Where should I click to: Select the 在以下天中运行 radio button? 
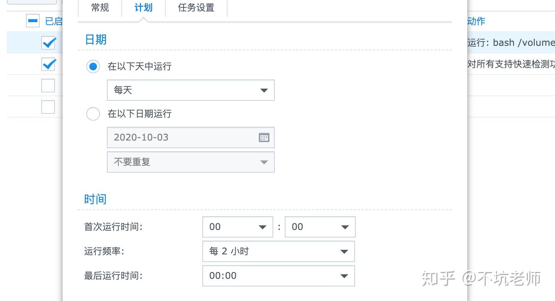click(x=93, y=66)
